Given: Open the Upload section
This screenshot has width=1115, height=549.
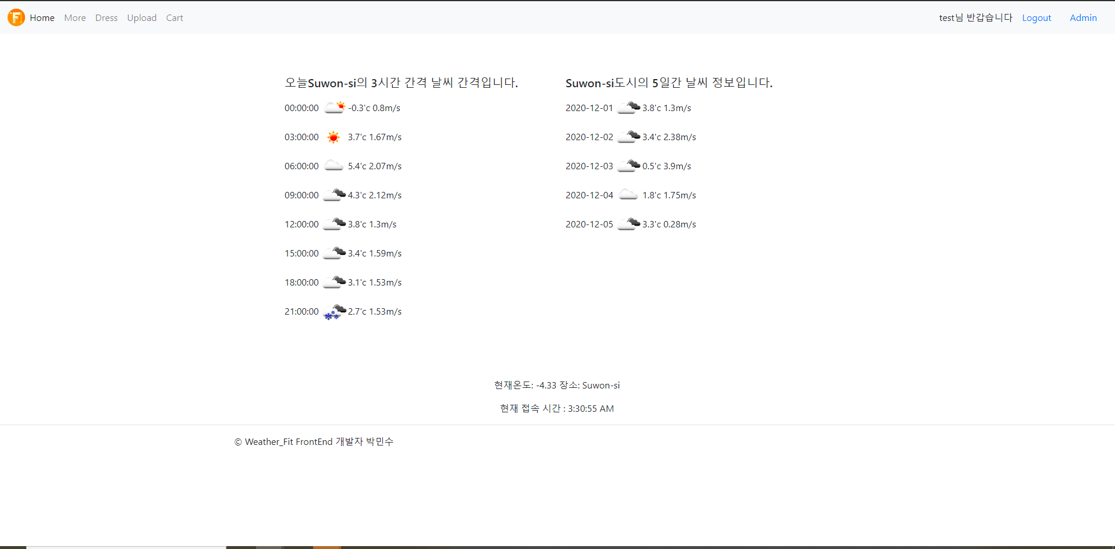Looking at the screenshot, I should (x=141, y=17).
